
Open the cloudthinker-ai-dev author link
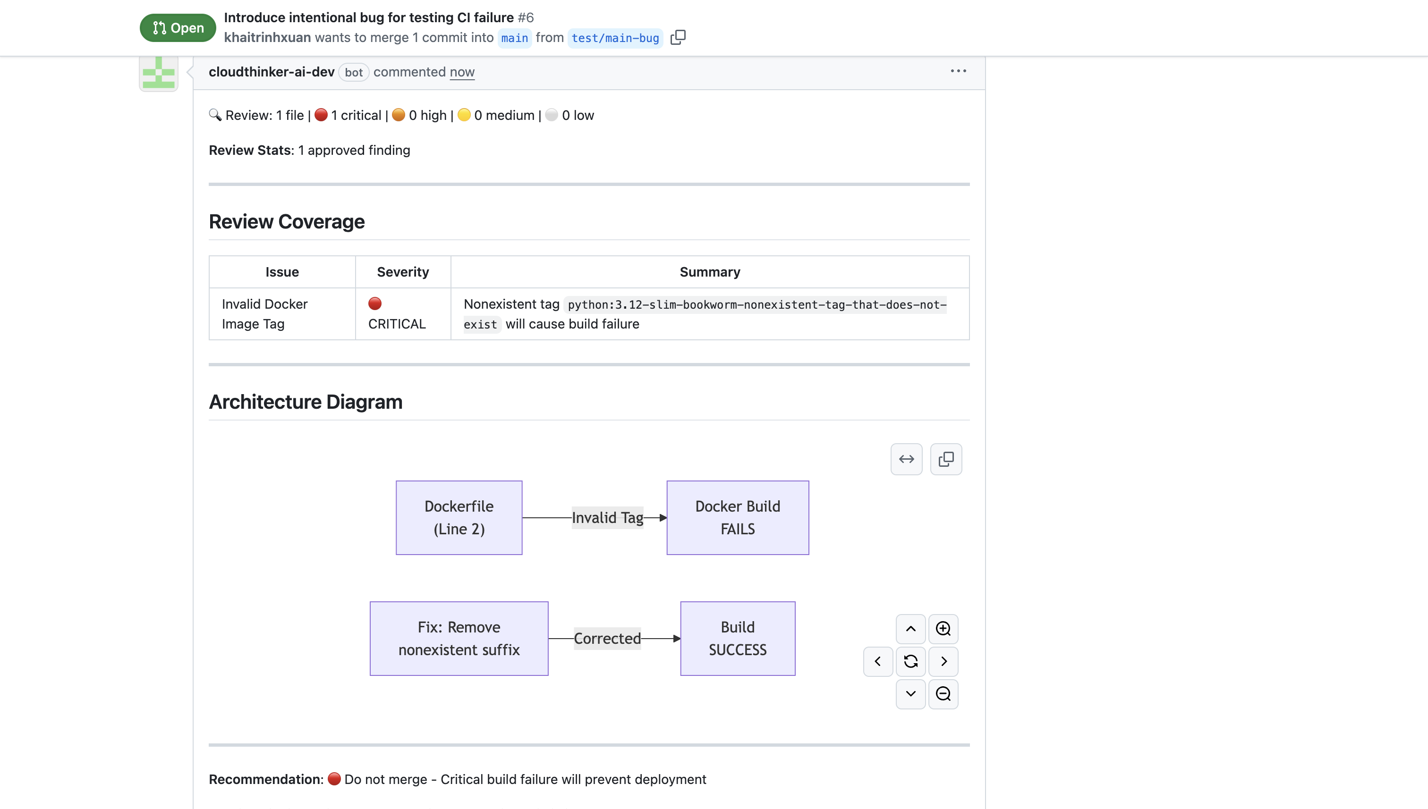(x=271, y=72)
